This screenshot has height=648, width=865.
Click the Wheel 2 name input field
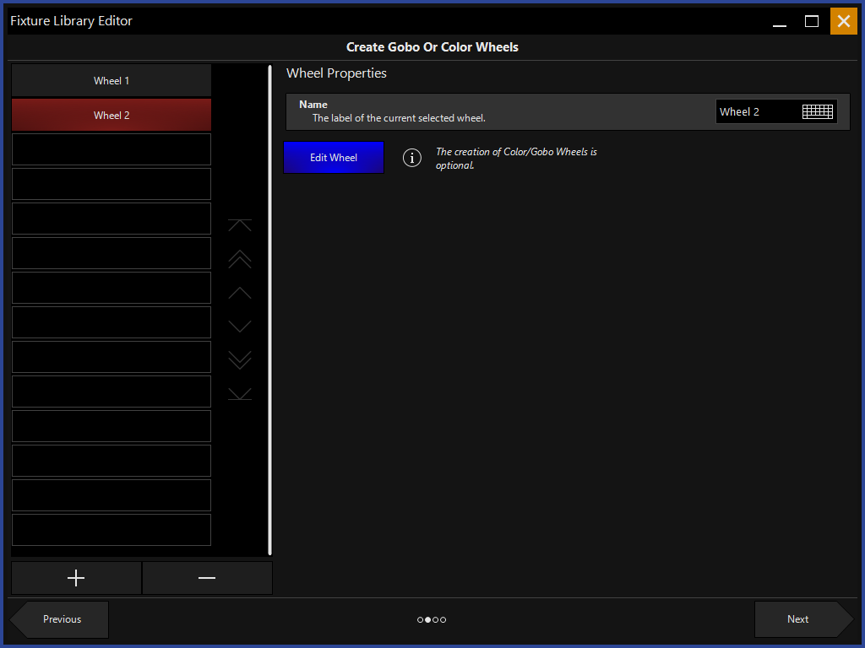[x=756, y=111]
